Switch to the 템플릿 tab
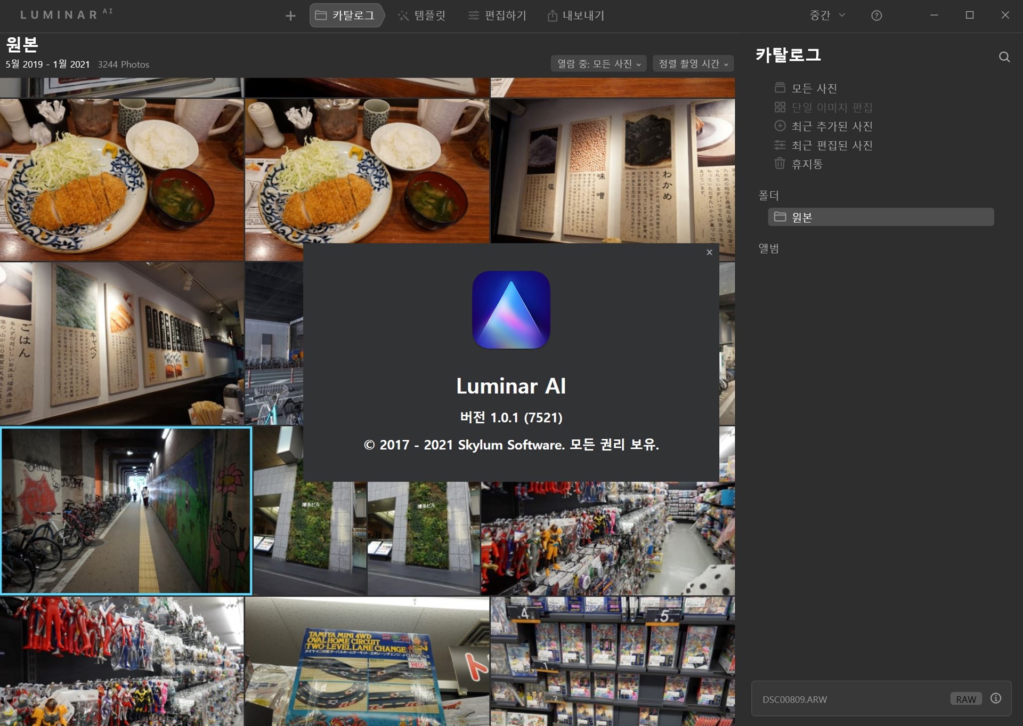 [421, 15]
